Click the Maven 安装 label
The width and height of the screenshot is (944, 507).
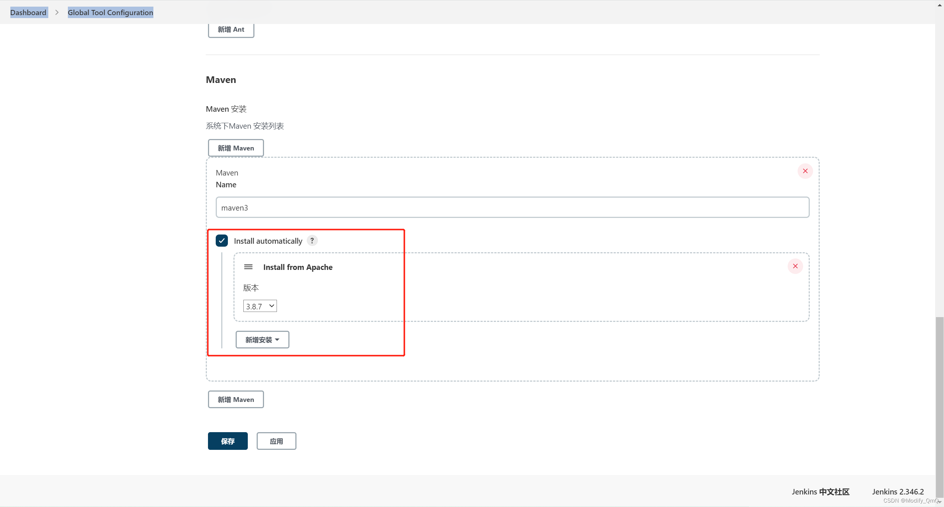pos(226,109)
